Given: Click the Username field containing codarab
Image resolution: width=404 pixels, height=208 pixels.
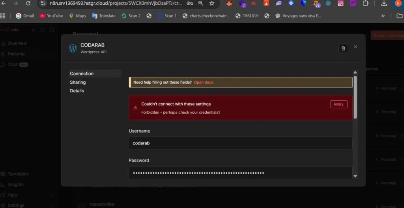Looking at the screenshot, I should (240, 143).
